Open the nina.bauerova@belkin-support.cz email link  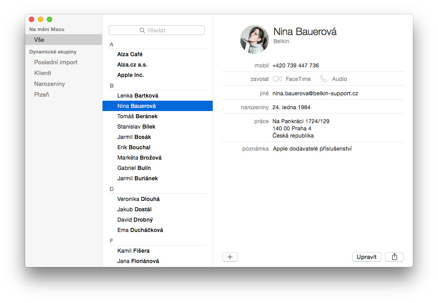tap(315, 93)
